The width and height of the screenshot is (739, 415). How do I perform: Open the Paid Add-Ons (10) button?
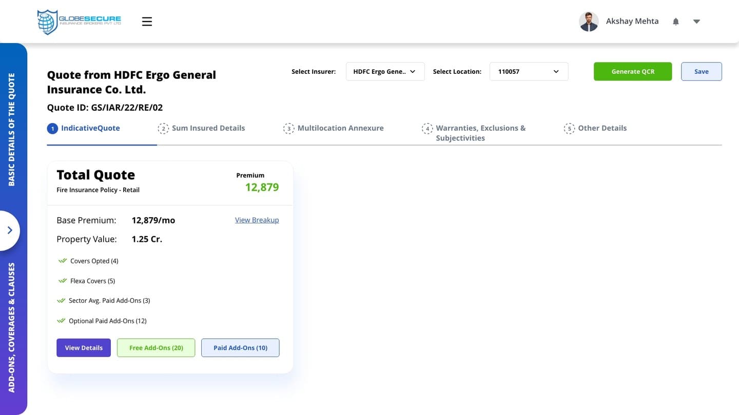coord(240,348)
